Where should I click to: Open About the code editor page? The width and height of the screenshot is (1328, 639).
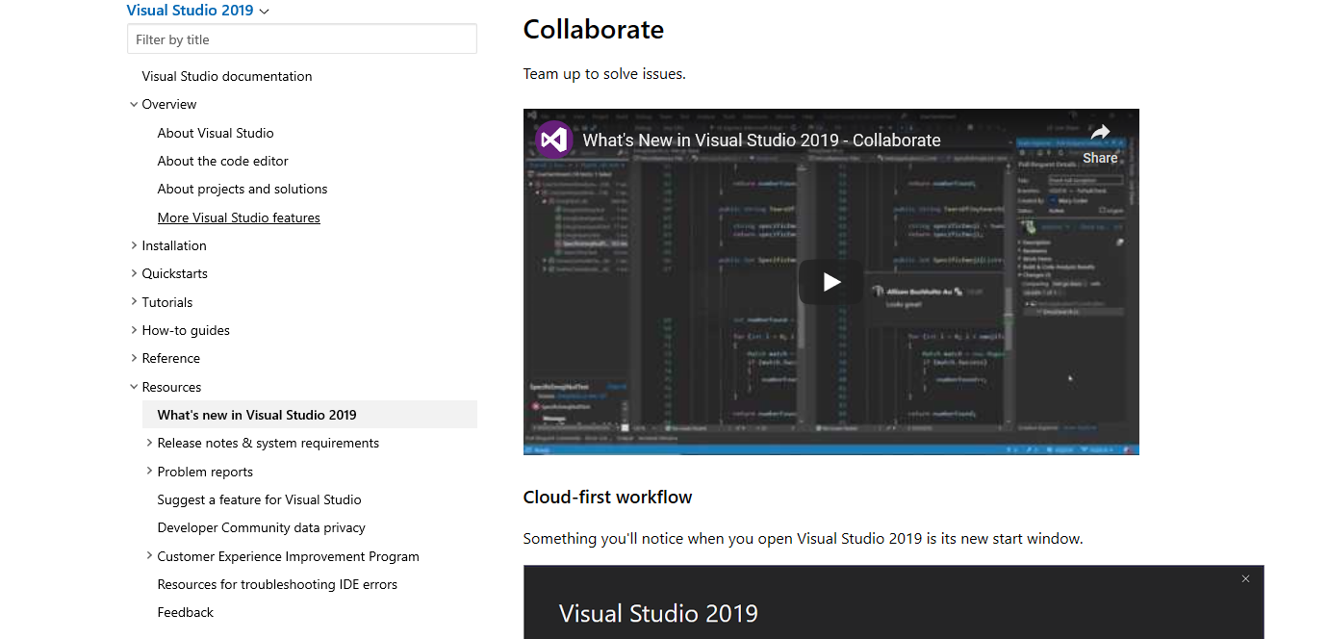(223, 161)
